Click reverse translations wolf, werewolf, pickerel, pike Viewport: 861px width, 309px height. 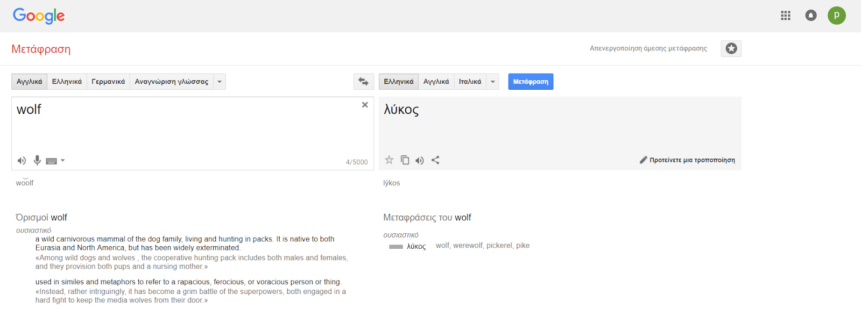click(x=483, y=246)
